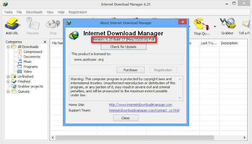Click the Check for Update button
Image resolution: width=252 pixels, height=144 pixels.
pyautogui.click(x=123, y=47)
